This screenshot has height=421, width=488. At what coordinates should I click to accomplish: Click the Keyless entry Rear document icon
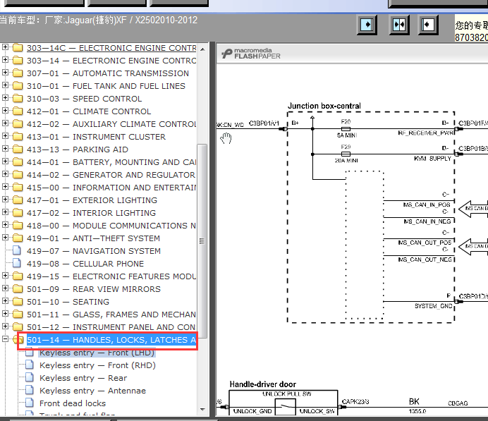point(30,377)
